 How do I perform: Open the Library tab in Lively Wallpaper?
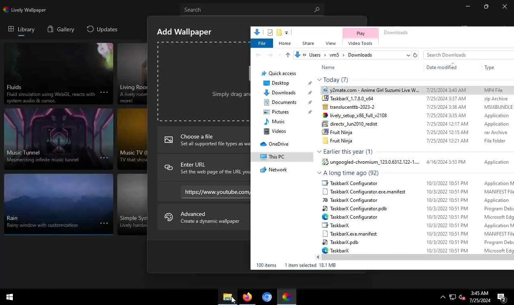pyautogui.click(x=21, y=29)
